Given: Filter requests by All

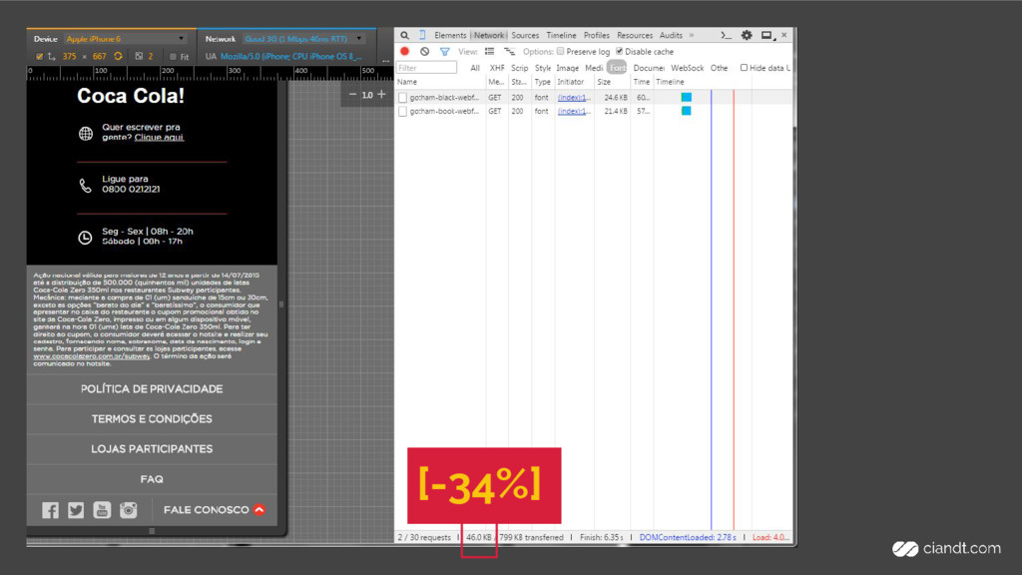Looking at the screenshot, I should [x=475, y=68].
